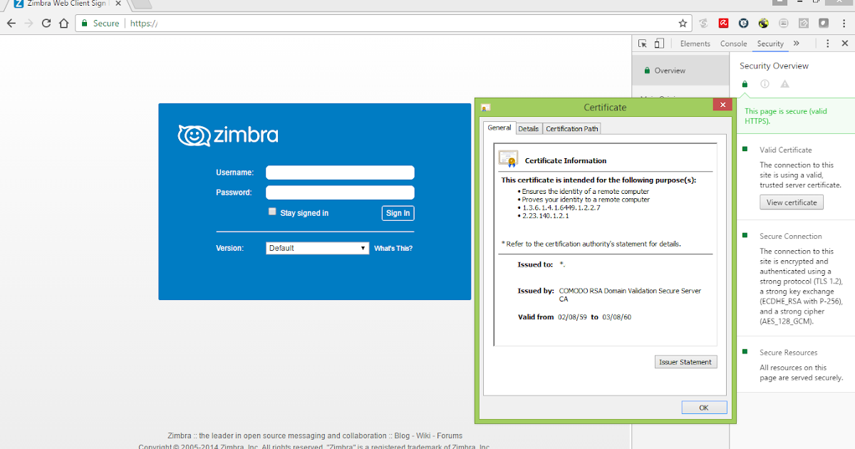The image size is (855, 449).
Task: Toggle the DevTools device toolbar icon
Action: [659, 43]
